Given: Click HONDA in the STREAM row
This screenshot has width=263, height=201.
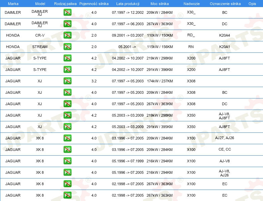Looking at the screenshot, I should pos(13,47).
